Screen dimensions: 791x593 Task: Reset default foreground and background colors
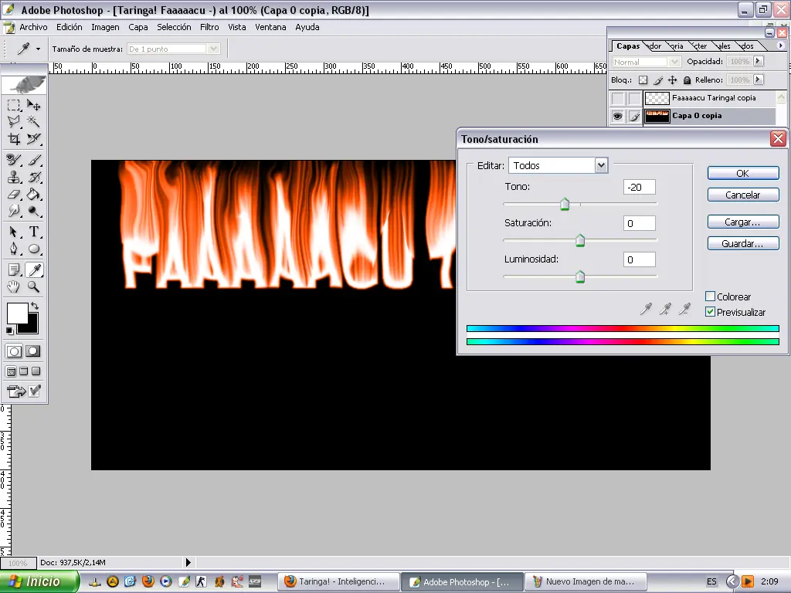9,330
